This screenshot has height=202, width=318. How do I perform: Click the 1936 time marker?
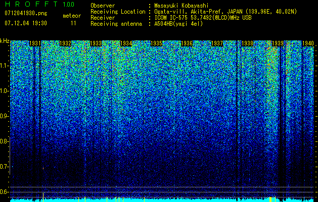[187, 43]
